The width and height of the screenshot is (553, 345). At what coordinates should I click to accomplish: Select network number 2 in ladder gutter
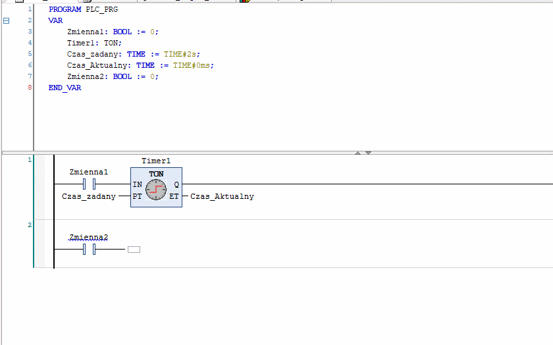(x=30, y=225)
